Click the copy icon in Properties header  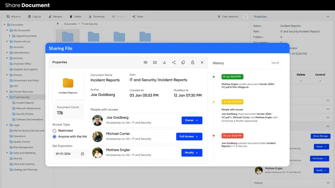[x=183, y=62]
